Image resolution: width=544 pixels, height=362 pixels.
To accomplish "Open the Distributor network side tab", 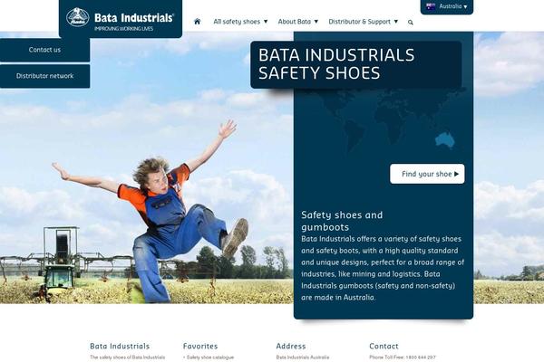I will click(x=44, y=76).
